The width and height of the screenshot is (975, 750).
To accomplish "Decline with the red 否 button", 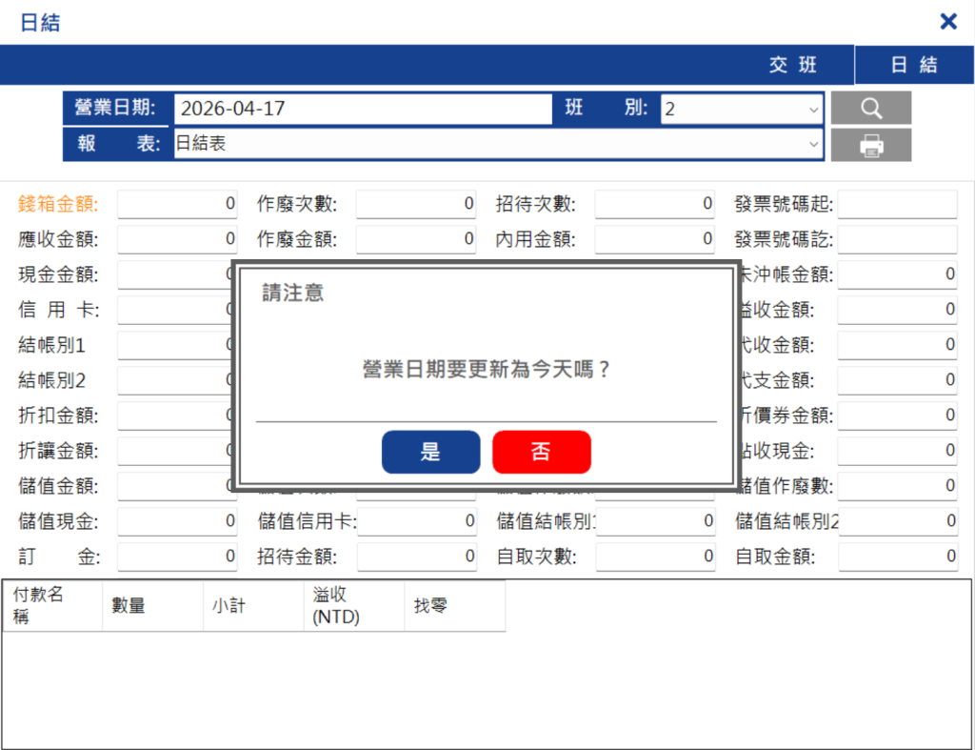I will (x=542, y=452).
